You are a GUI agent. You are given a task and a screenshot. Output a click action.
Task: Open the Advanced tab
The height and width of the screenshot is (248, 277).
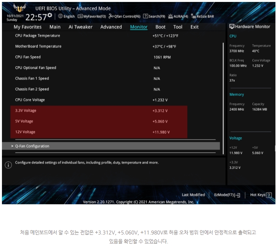pyautogui.click(x=111, y=27)
